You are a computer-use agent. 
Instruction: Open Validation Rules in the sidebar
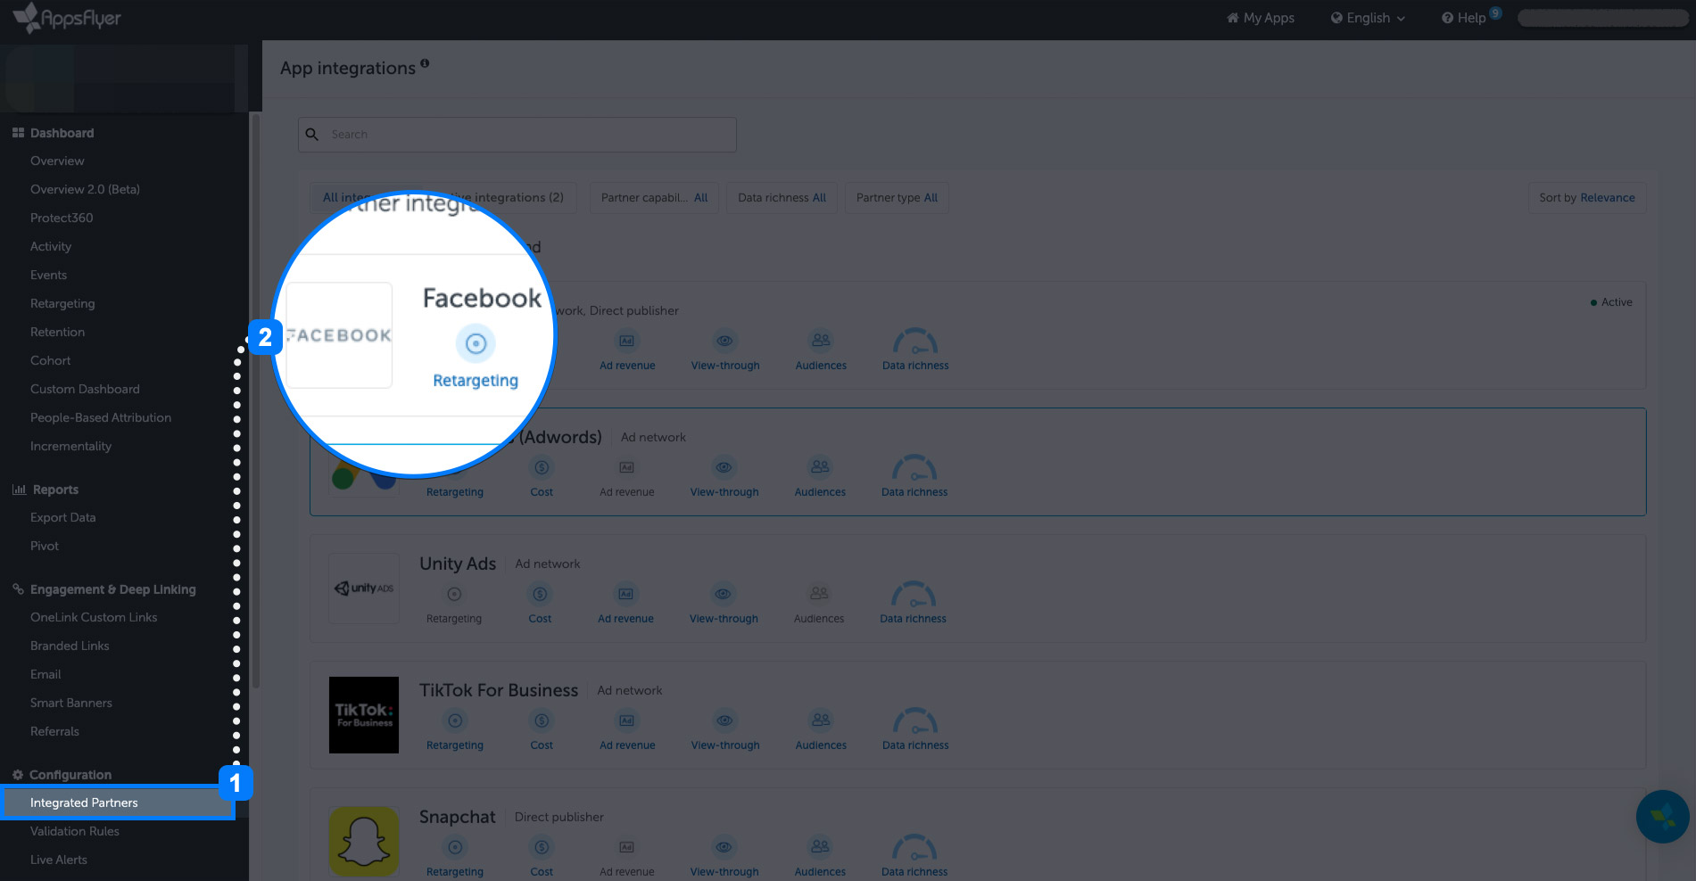(75, 831)
